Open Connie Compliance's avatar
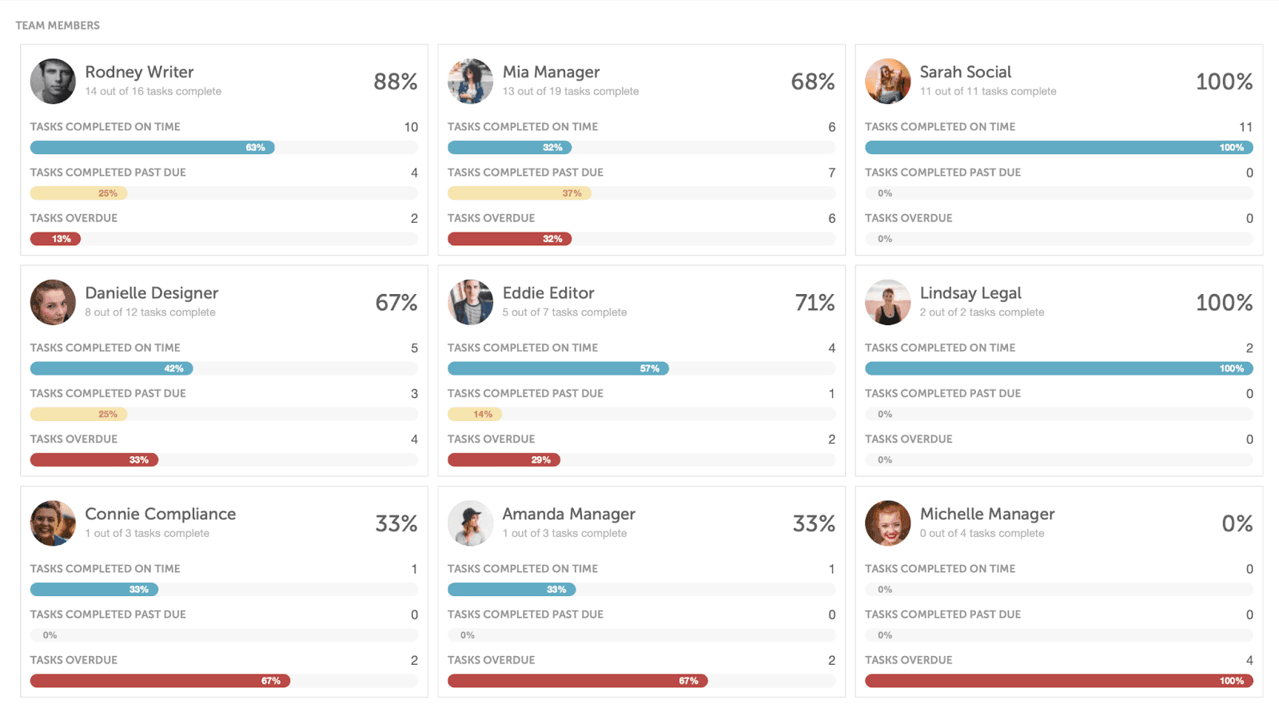Screen dimensions: 1279x716 pos(52,523)
